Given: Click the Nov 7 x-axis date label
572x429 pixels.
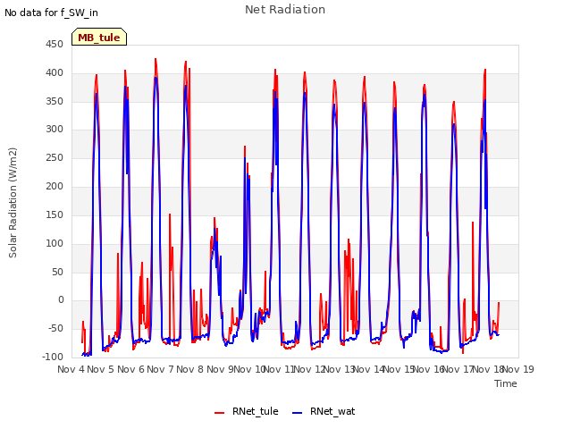Looking at the screenshot, I should (161, 369).
